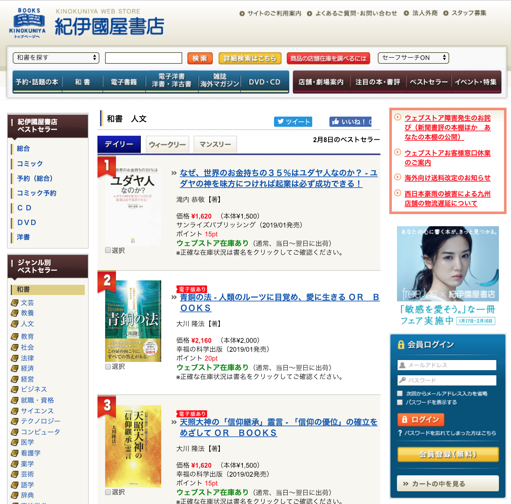
Task: Toggle パスワードを表示する checkbox
Action: tap(400, 402)
